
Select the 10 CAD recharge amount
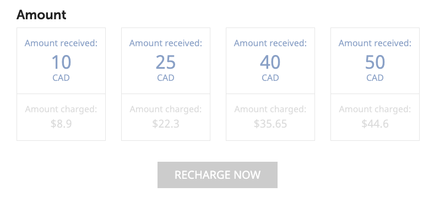click(x=61, y=84)
